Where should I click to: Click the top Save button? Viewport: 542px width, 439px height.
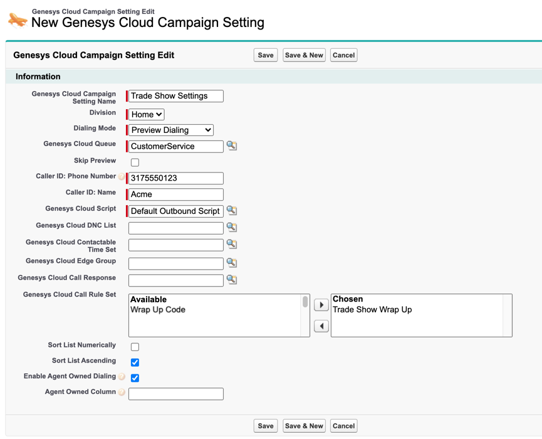click(x=265, y=55)
